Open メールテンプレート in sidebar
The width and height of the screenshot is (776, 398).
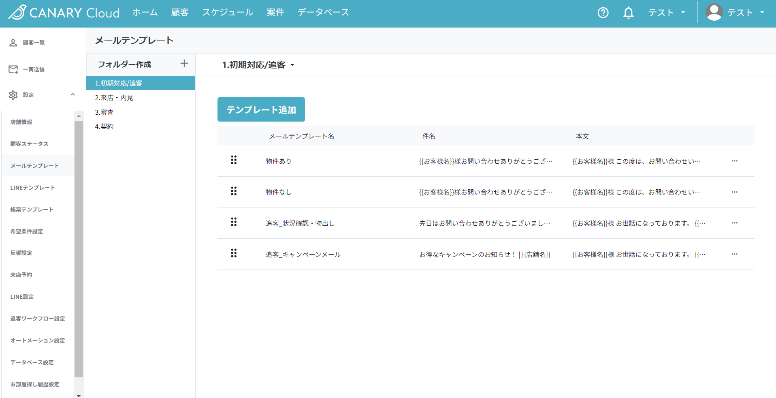click(x=35, y=166)
